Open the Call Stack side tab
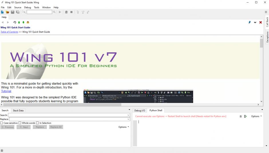The width and height of the screenshot is (269, 153). click(267, 22)
